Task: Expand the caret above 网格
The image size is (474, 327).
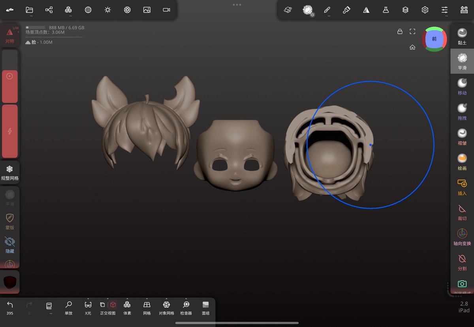Action: [147, 299]
